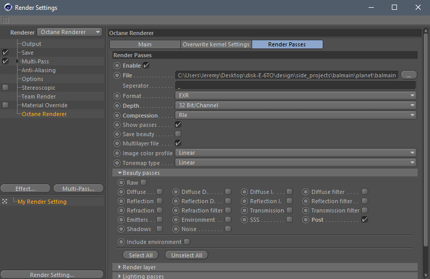Select Options in the settings list
The image size is (430, 279).
coord(32,79)
